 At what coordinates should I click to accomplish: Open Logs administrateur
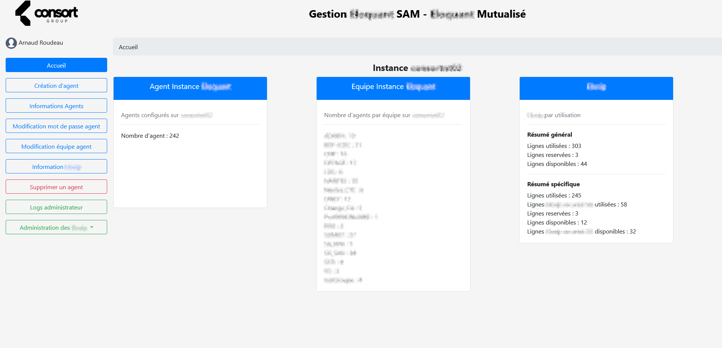tap(56, 207)
